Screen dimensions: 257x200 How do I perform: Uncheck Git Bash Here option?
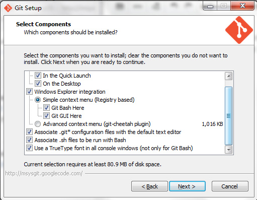pyautogui.click(x=46, y=108)
